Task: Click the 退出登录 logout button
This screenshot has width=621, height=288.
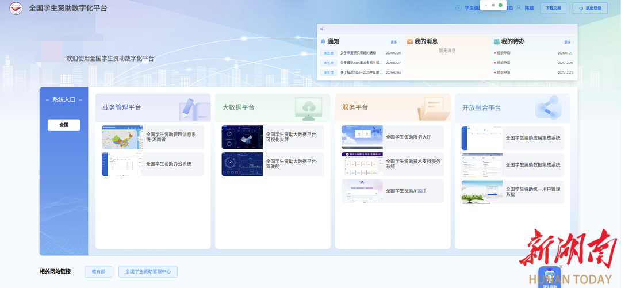Action: [590, 8]
